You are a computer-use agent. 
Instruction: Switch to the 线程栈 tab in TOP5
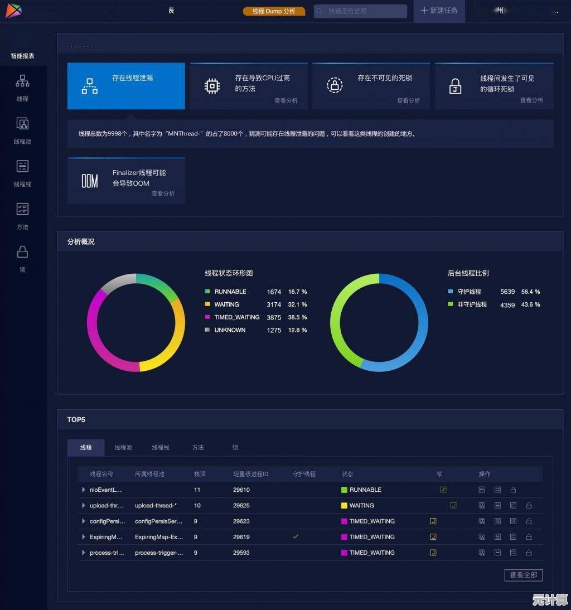(161, 447)
